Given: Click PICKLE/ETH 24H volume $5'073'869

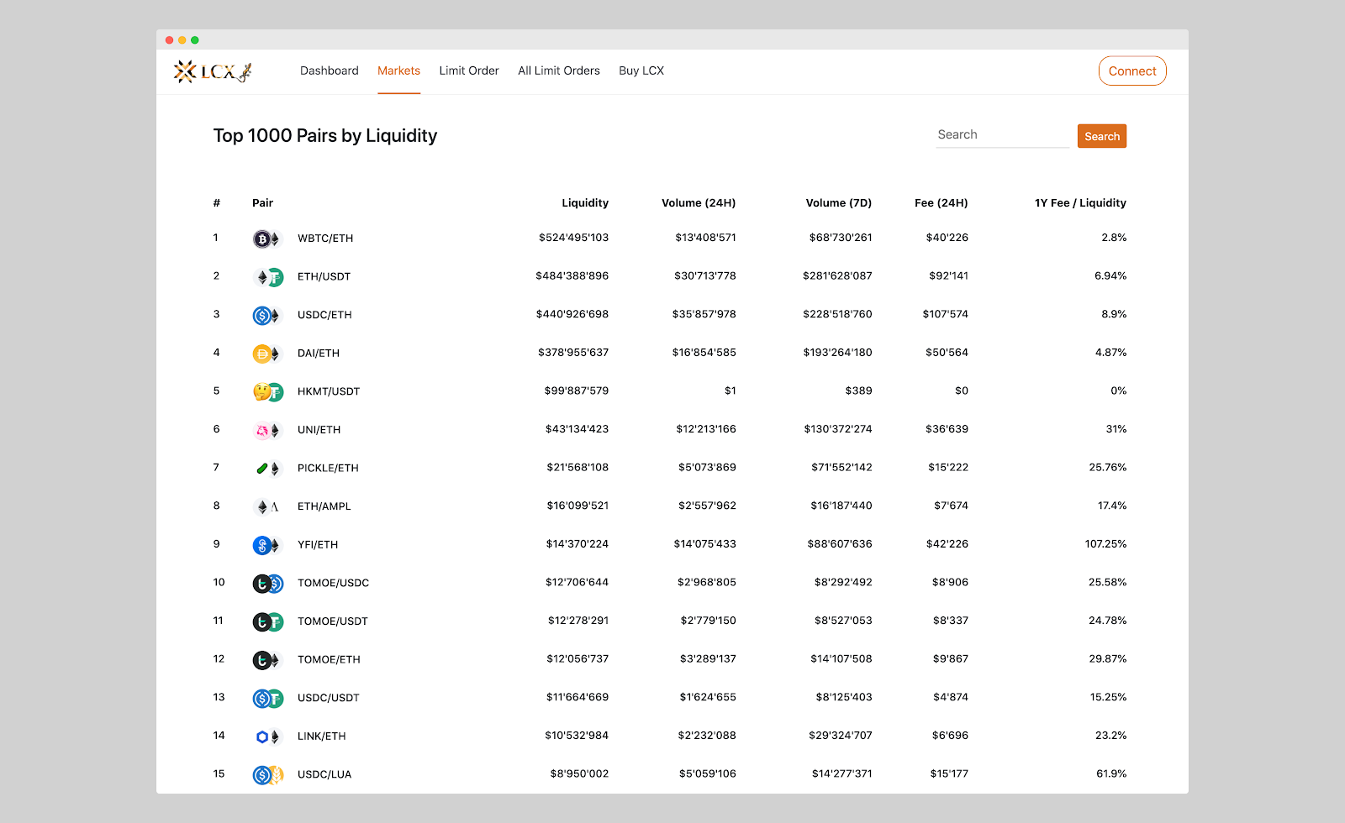Looking at the screenshot, I should [x=707, y=468].
